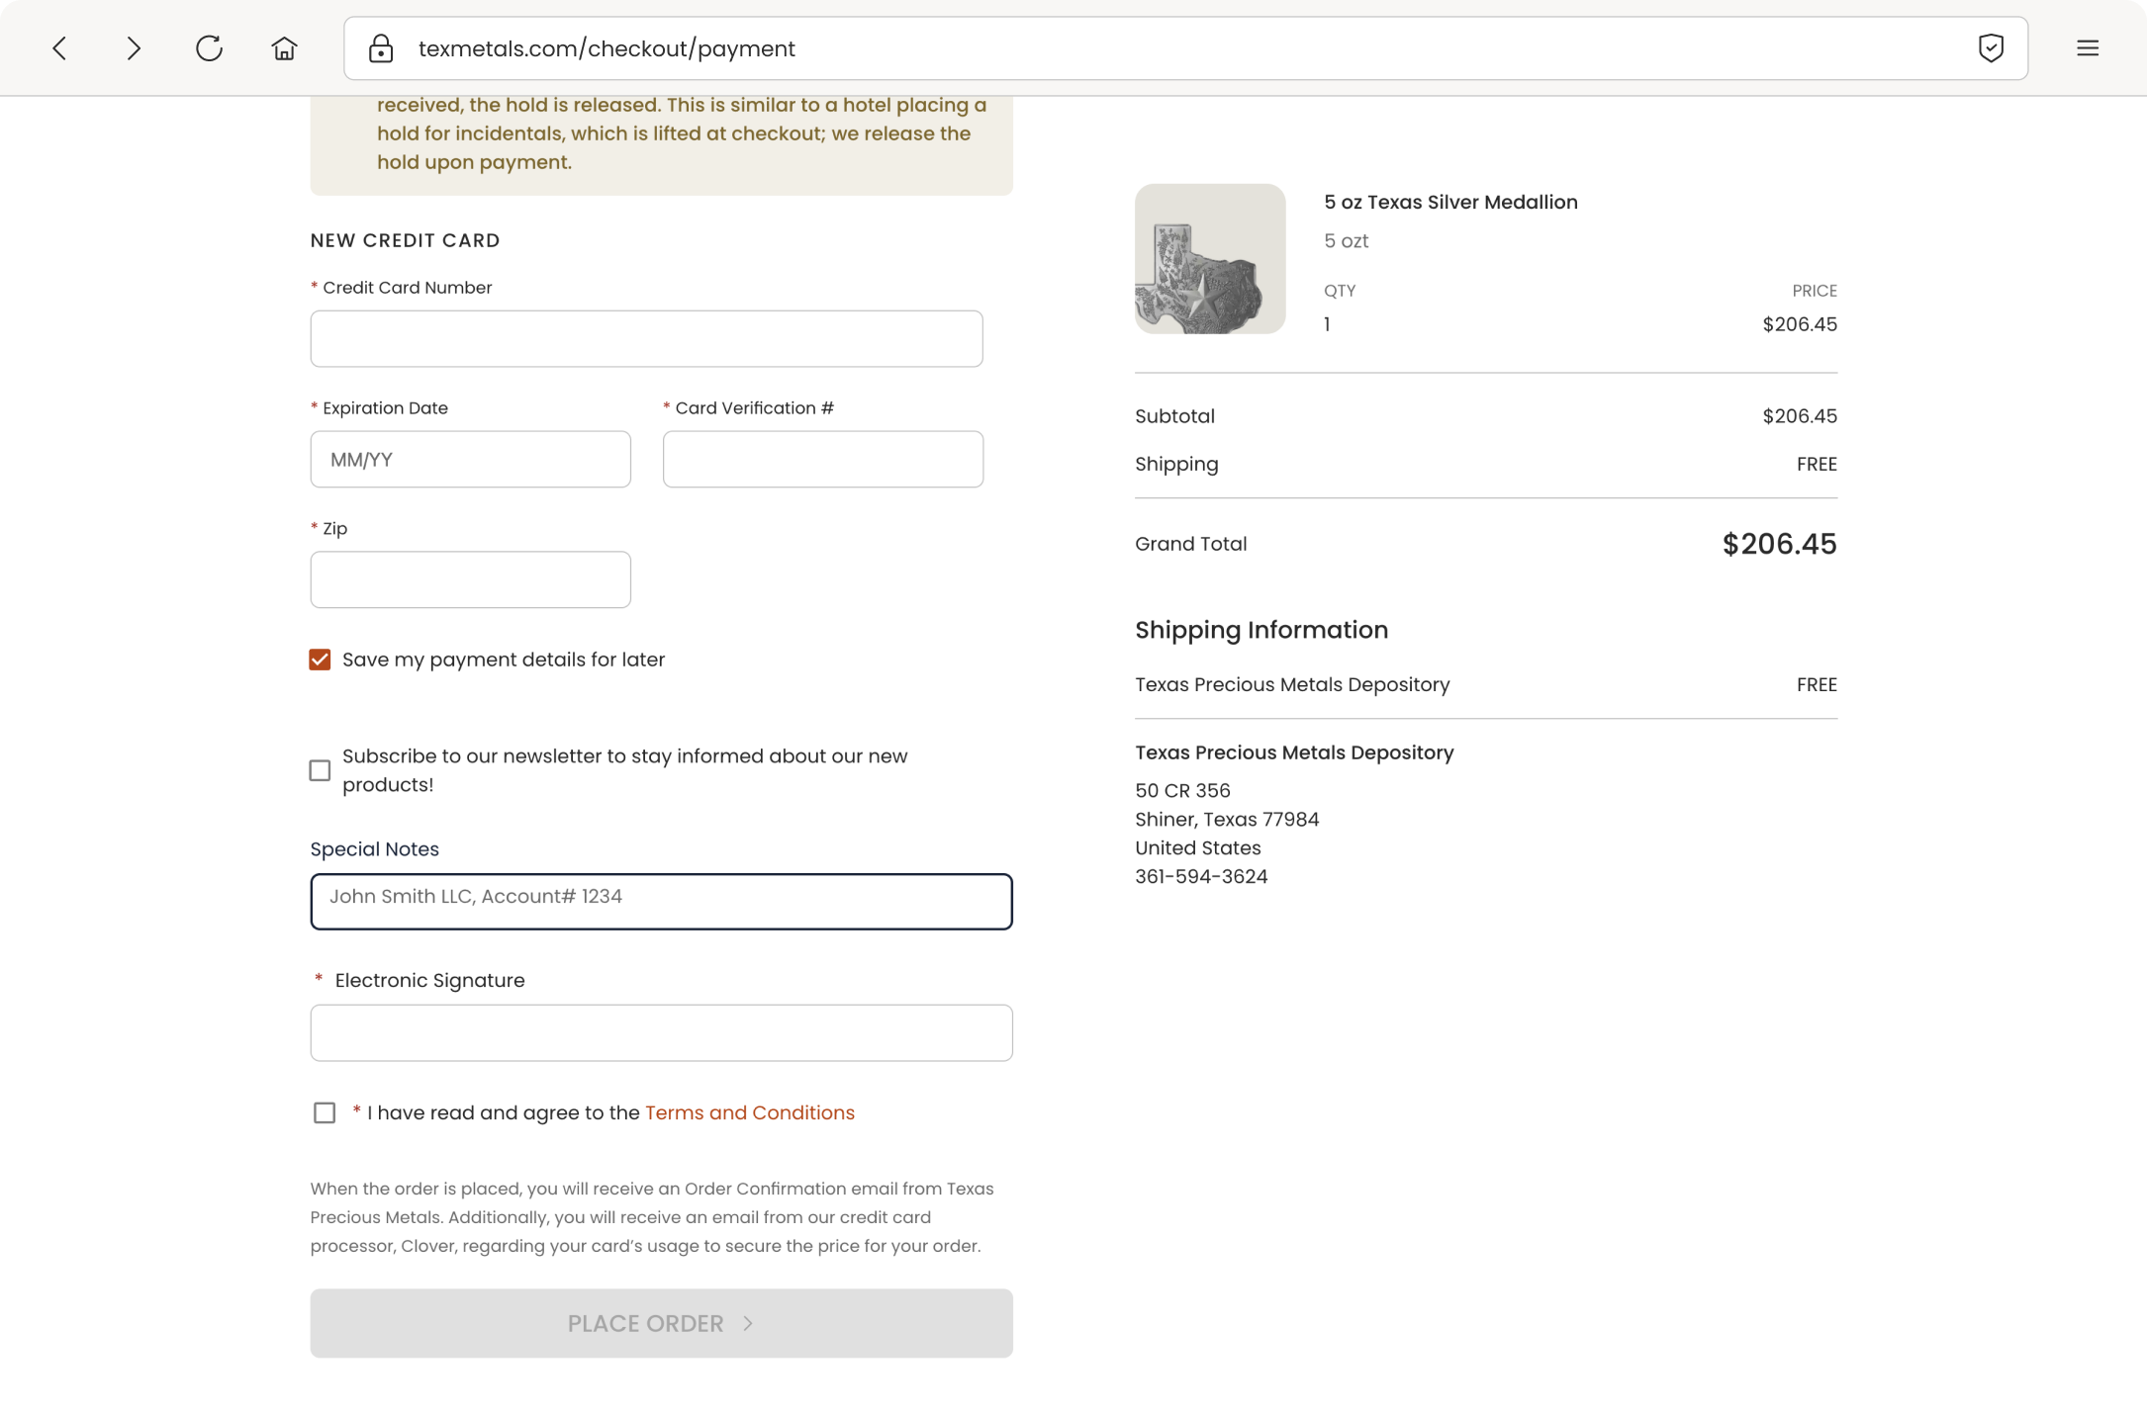Click the NEW CREDIT CARD heading
The width and height of the screenshot is (2147, 1414).
[x=406, y=240]
